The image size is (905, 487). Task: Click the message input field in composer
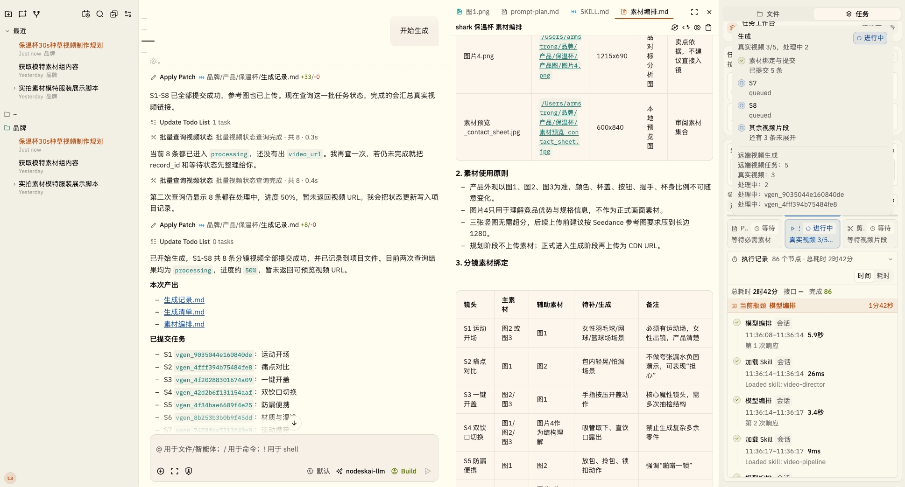[x=294, y=449]
